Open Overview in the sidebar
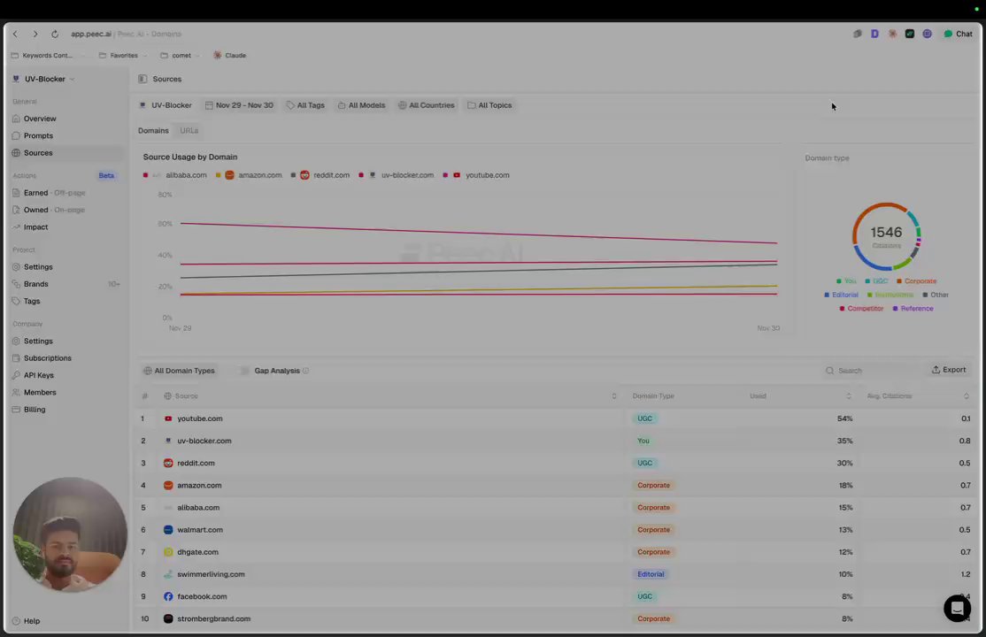 40,119
